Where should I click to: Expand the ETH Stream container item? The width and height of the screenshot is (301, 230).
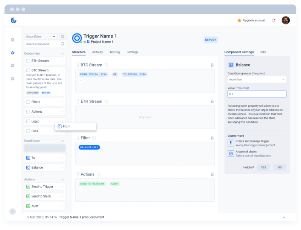[x=62, y=61]
